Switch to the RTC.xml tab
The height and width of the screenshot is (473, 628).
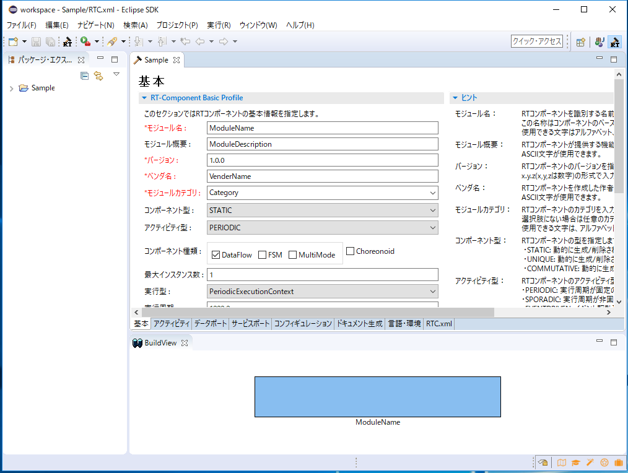pos(439,324)
